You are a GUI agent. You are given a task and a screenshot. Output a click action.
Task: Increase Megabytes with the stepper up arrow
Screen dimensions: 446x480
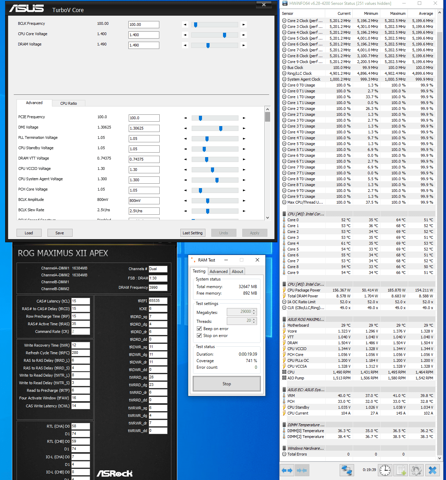(x=254, y=310)
